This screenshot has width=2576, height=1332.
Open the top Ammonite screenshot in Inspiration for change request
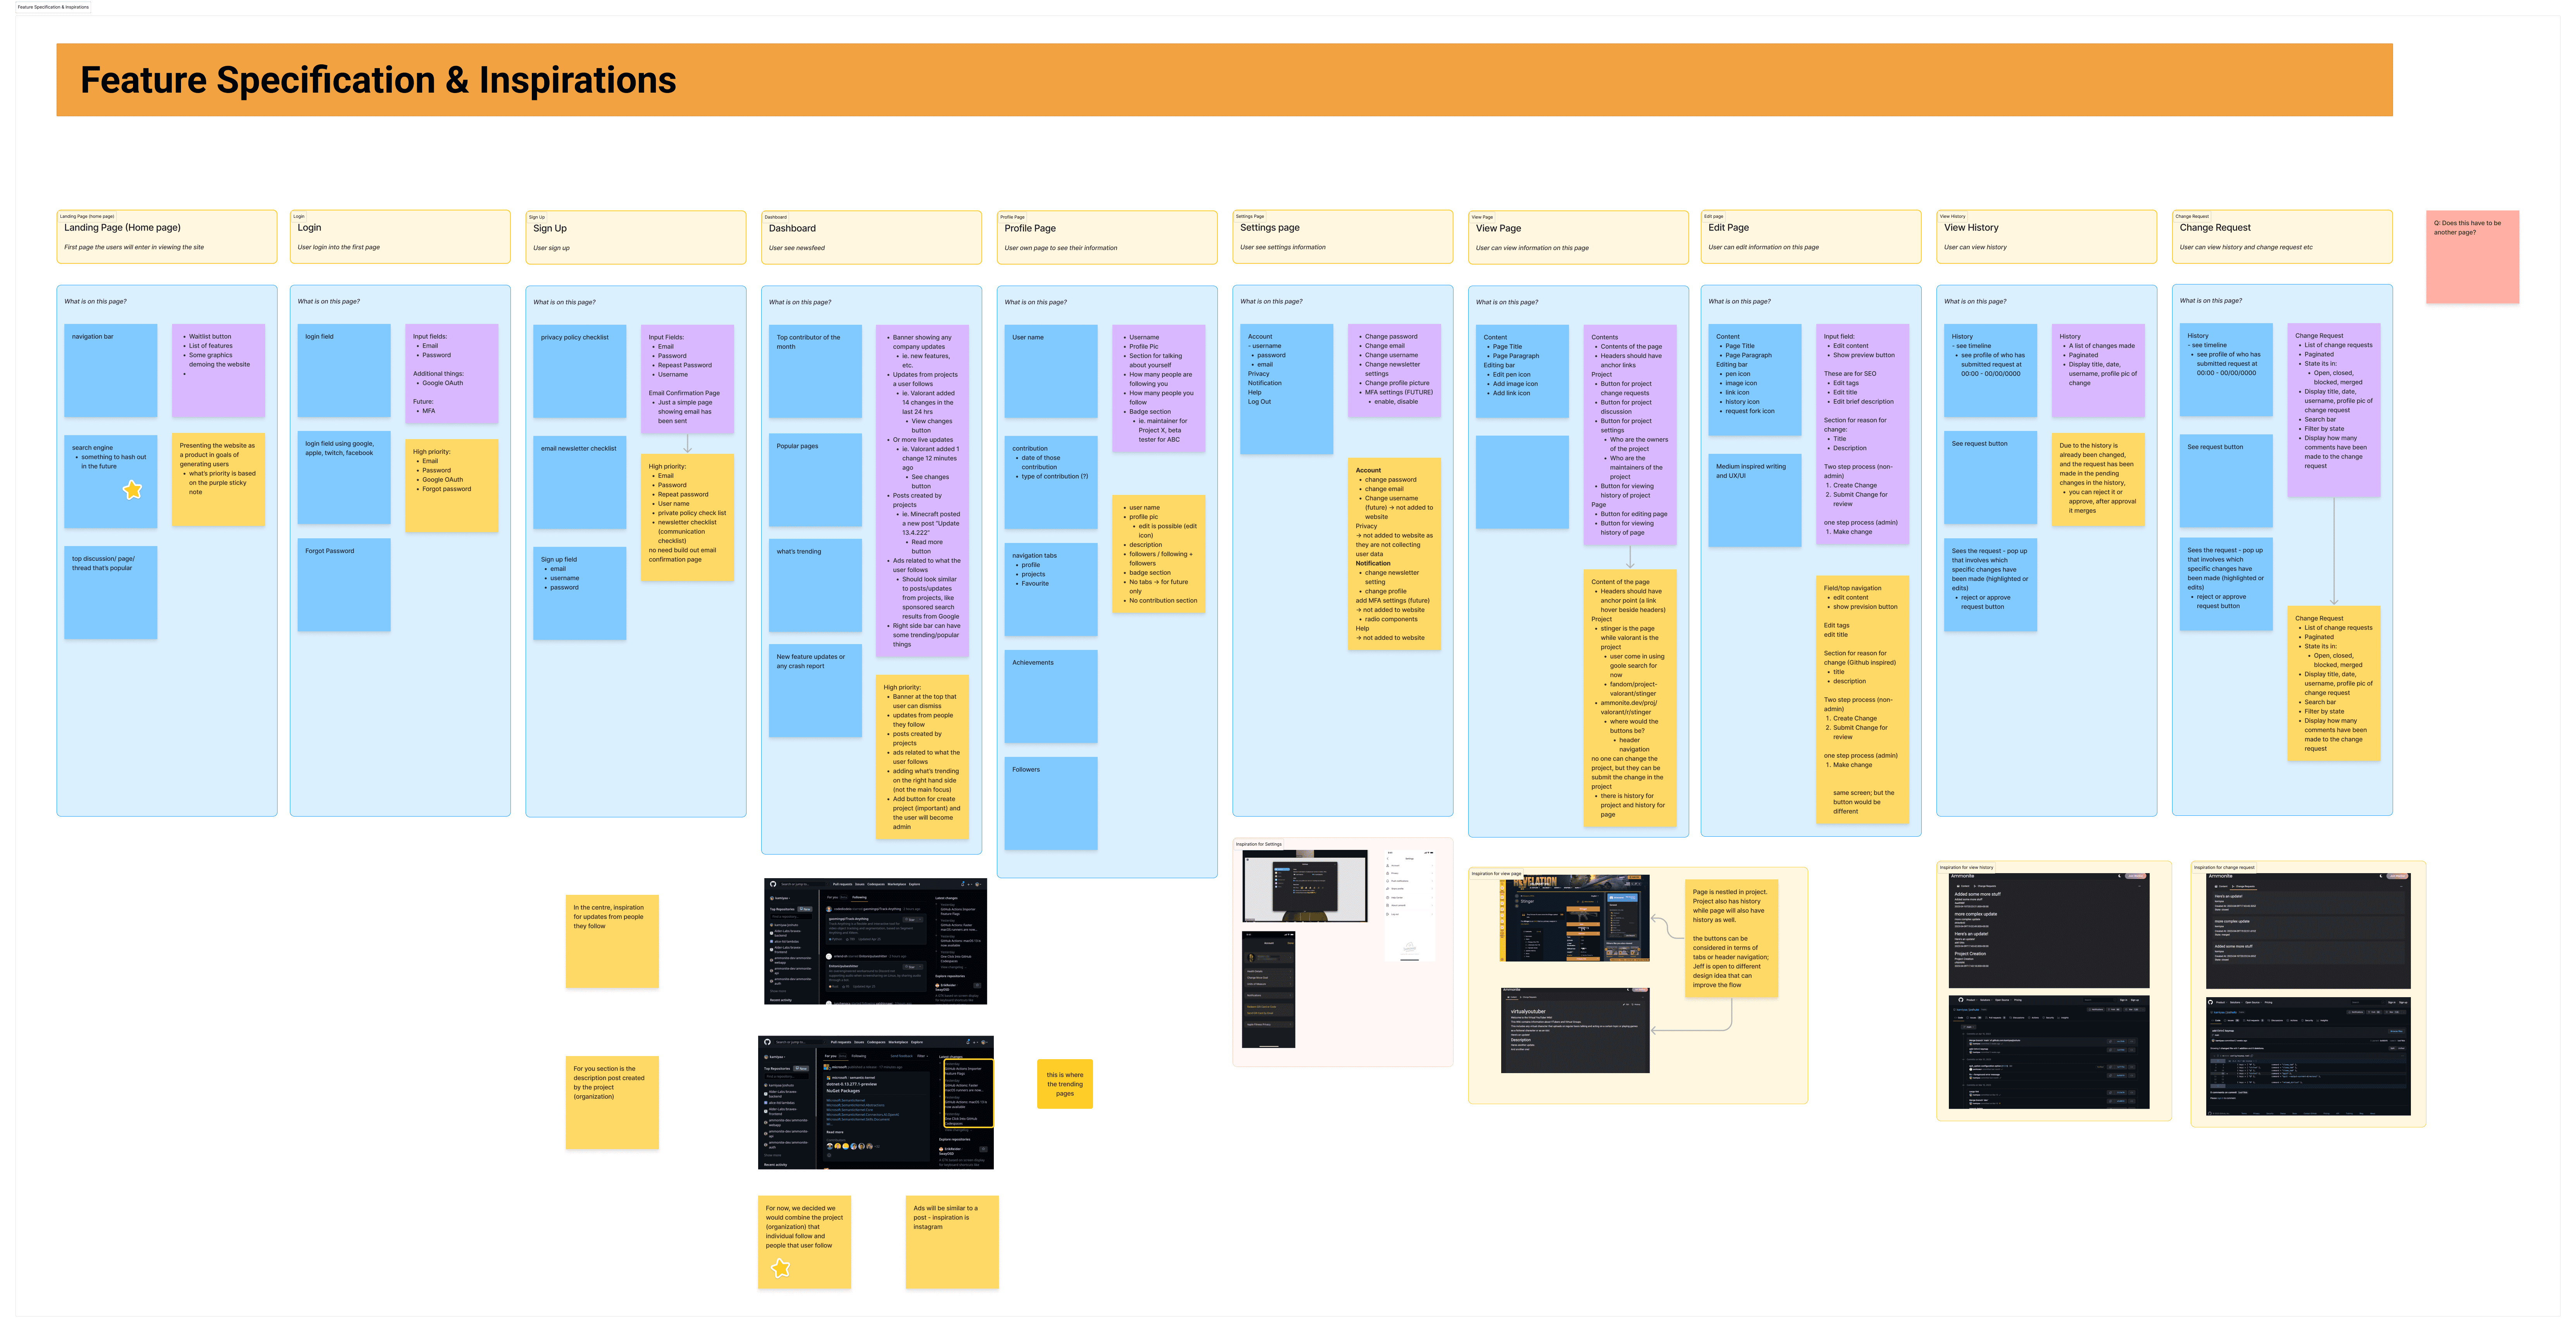coord(2308,931)
